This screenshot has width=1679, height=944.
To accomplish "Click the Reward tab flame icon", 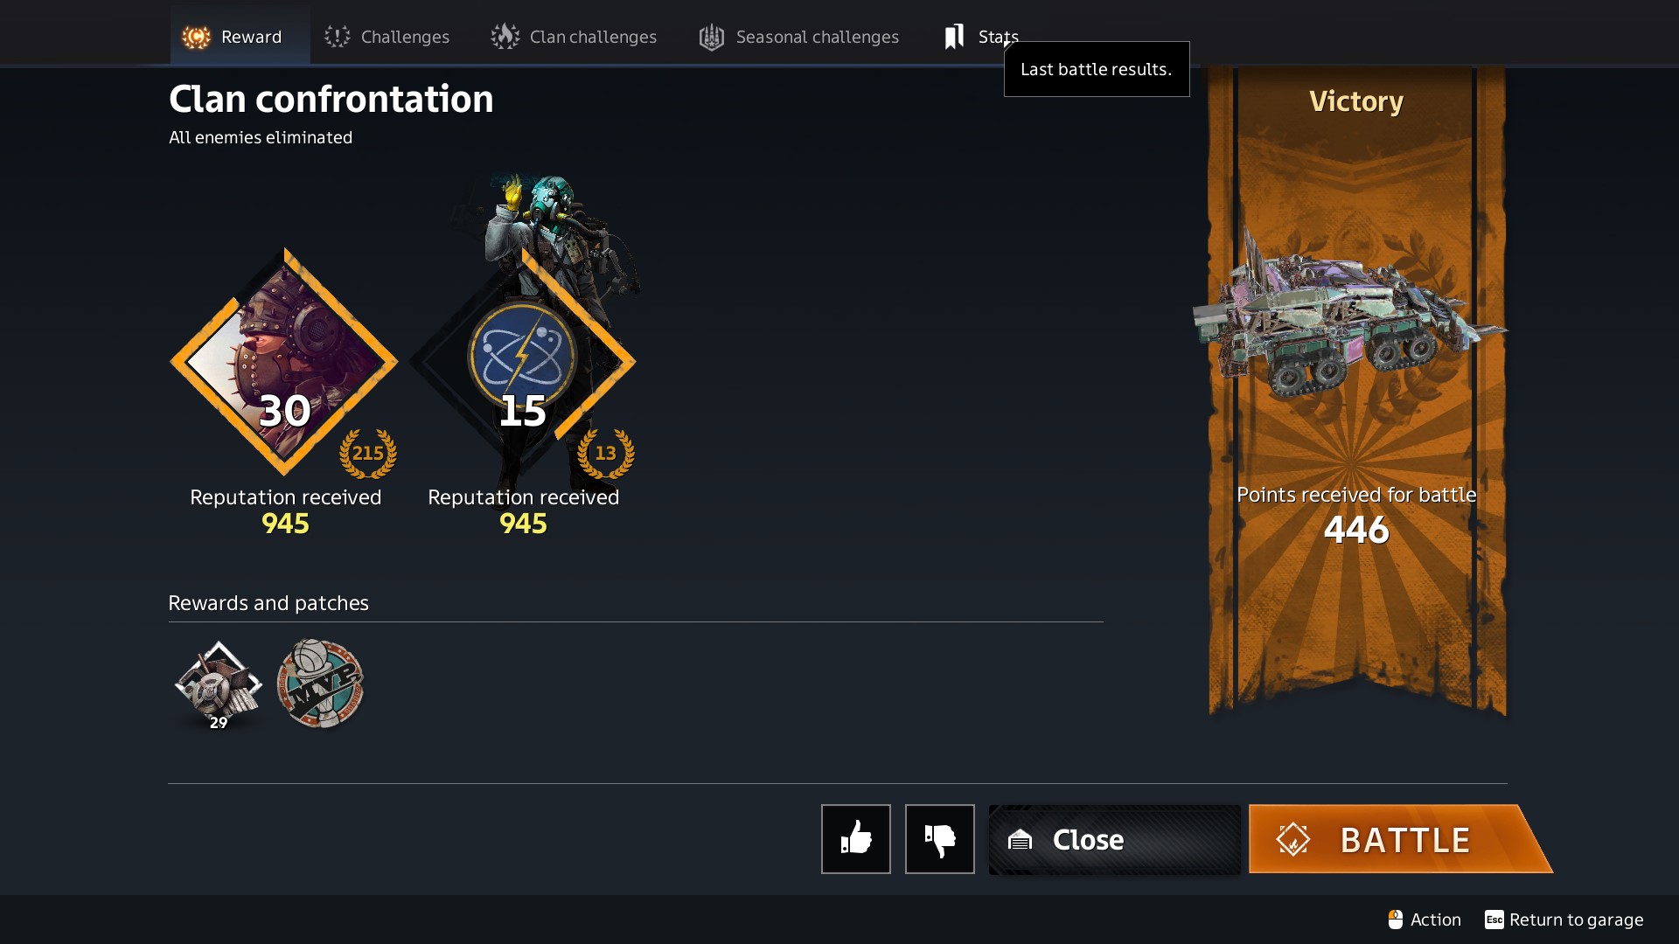I will coord(197,37).
